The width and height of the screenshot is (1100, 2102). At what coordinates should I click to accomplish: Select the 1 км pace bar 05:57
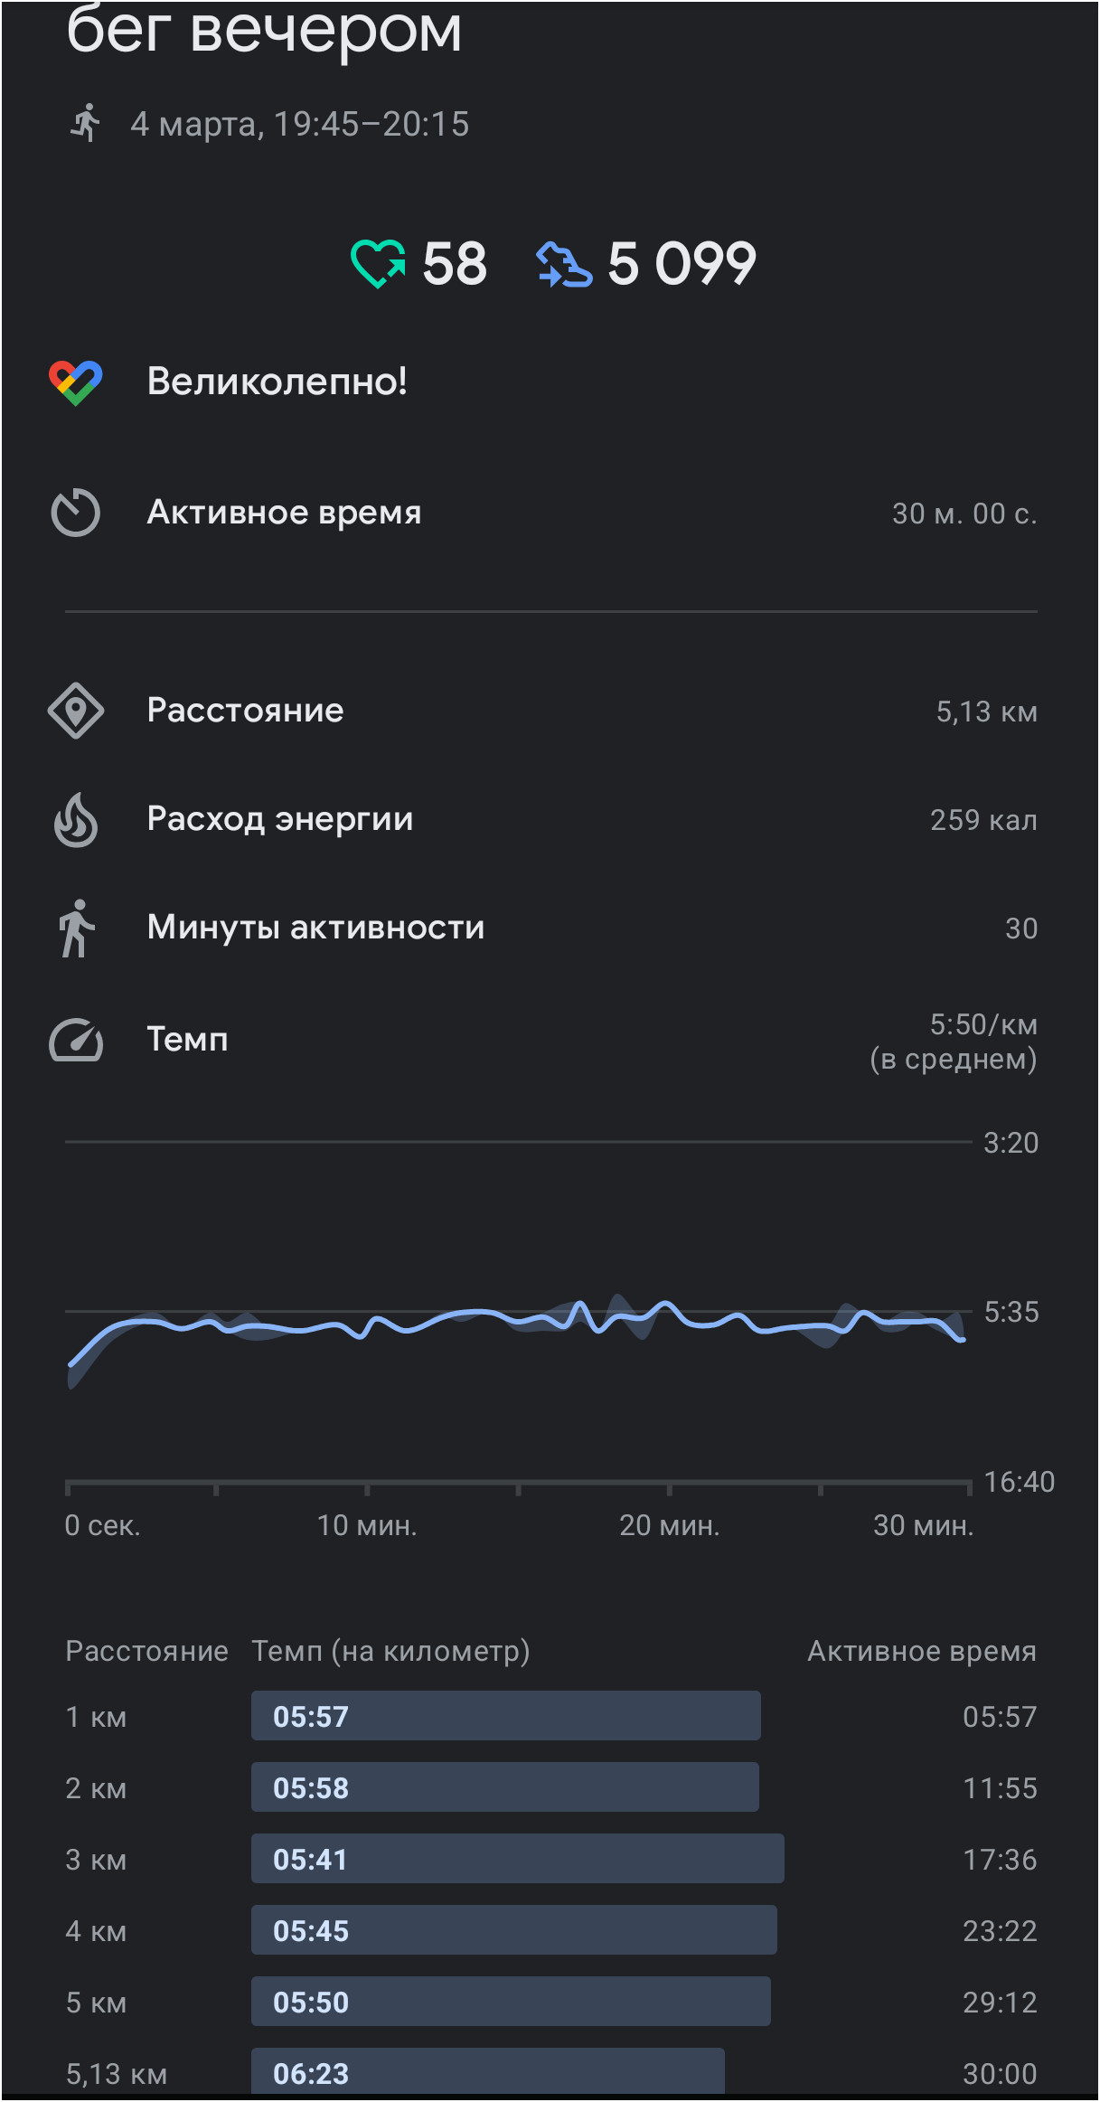[505, 1715]
